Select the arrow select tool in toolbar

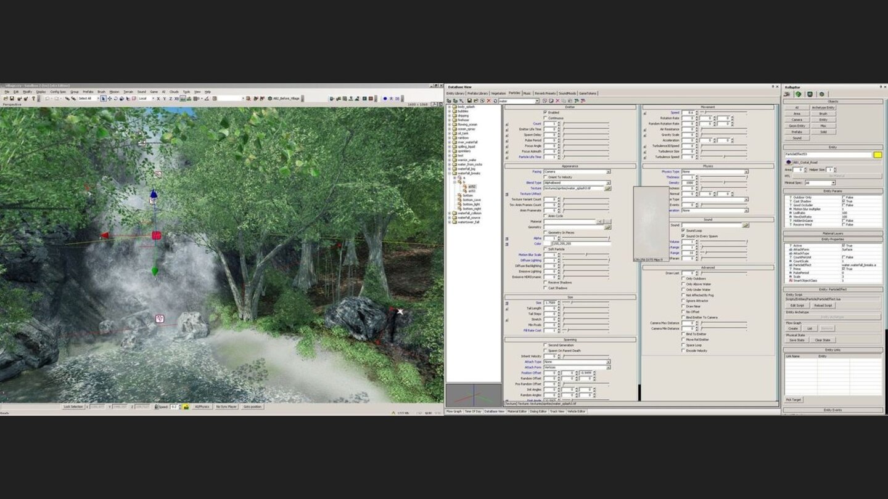coord(103,99)
